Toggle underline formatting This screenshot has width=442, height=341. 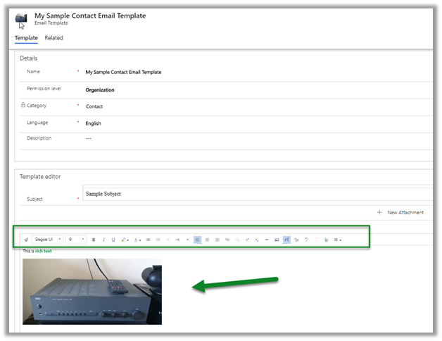[x=113, y=240]
